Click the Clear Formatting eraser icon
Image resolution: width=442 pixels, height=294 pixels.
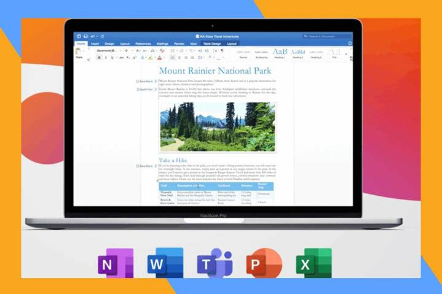click(x=162, y=51)
